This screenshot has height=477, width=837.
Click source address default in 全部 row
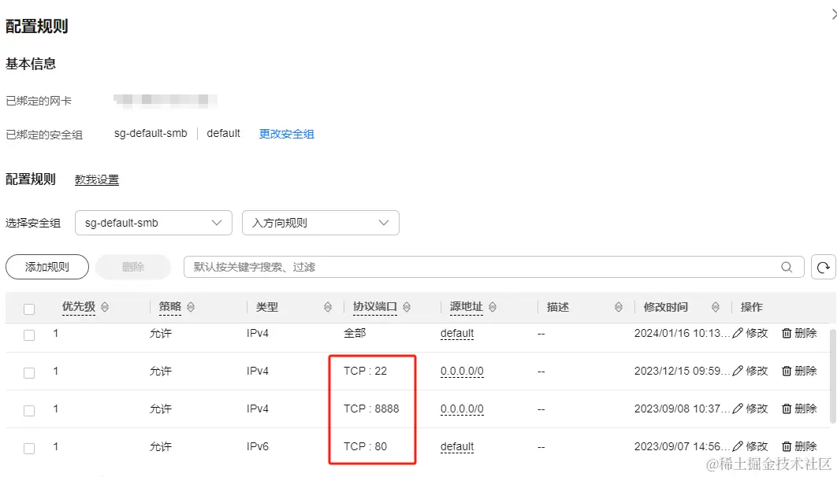(457, 333)
